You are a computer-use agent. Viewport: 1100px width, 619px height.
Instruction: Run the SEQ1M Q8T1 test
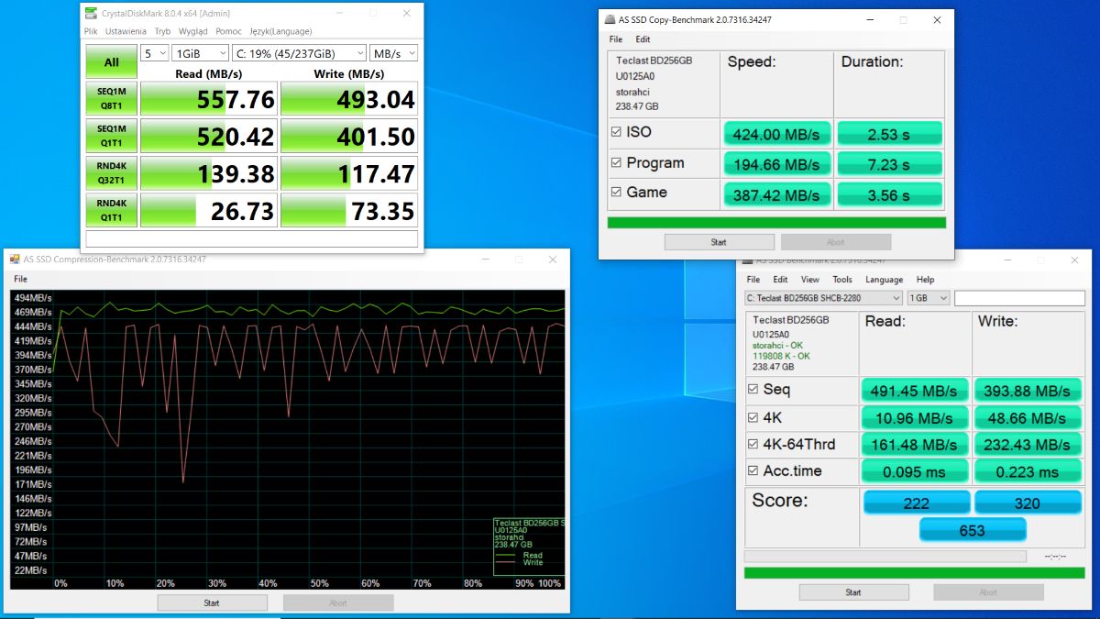[111, 98]
